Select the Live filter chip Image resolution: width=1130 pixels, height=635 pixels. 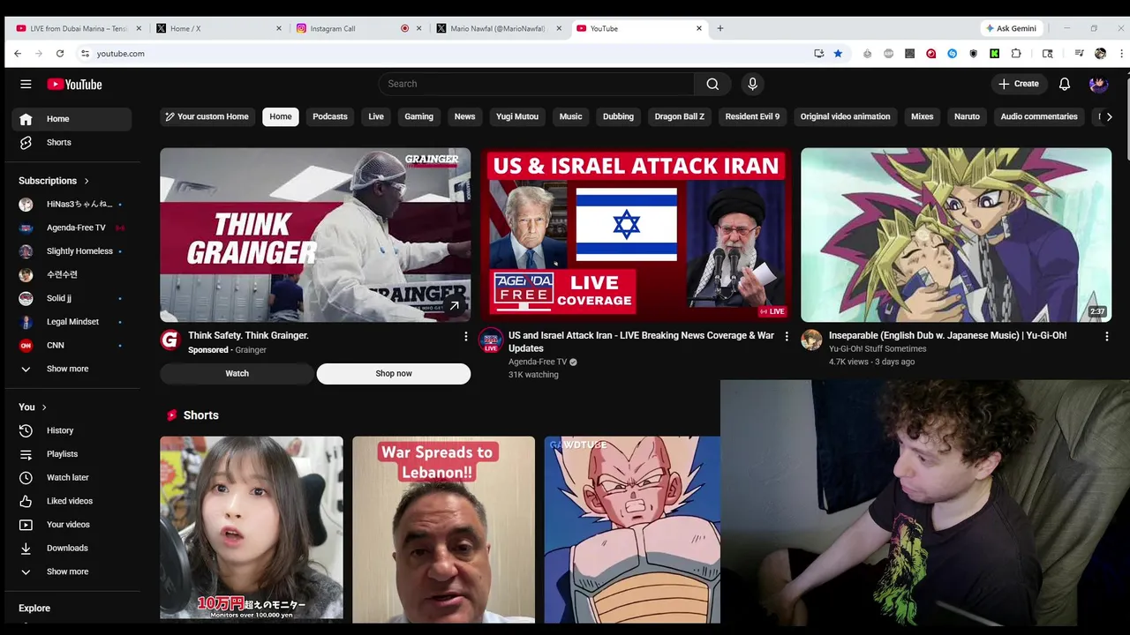click(376, 116)
